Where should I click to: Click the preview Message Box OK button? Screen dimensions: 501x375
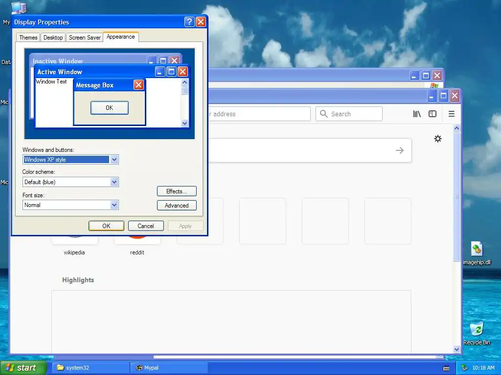(110, 108)
